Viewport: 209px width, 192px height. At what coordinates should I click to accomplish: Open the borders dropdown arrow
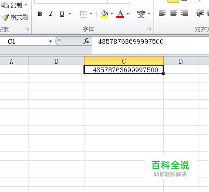coord(91,14)
